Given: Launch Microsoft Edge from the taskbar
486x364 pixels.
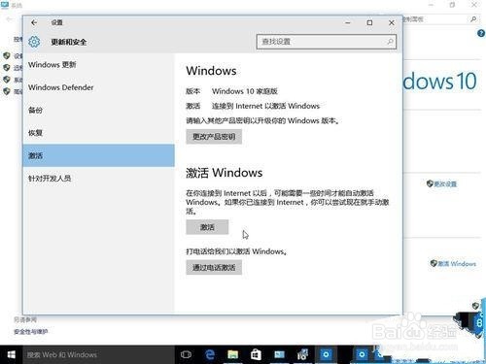Looking at the screenshot, I should pyautogui.click(x=210, y=354).
